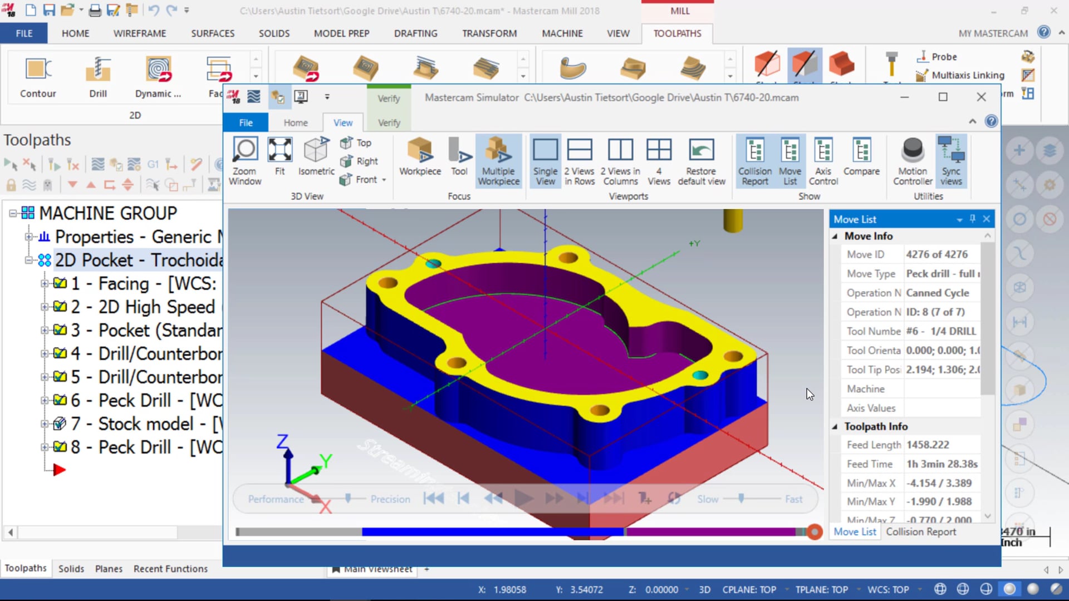Show the Axis Control panel
1069x601 pixels.
click(x=823, y=161)
